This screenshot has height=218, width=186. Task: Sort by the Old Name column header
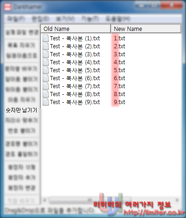[x=76, y=29]
